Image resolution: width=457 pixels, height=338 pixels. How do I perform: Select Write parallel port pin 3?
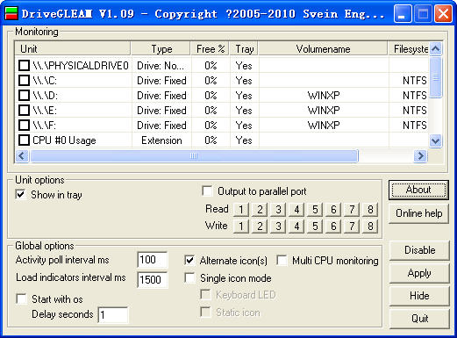pos(278,227)
